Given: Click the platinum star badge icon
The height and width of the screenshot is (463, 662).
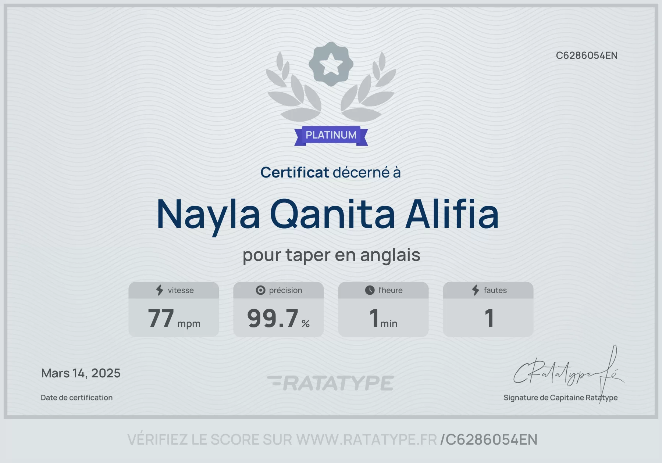Looking at the screenshot, I should (x=331, y=64).
